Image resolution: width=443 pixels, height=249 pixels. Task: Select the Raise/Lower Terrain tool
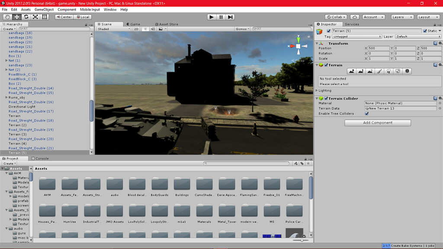(352, 71)
